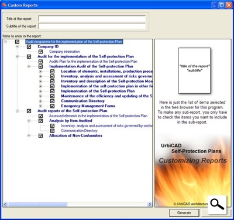The image size is (234, 220).
Task: Expand Maintenance of the efficiency node
Action: [40, 96]
